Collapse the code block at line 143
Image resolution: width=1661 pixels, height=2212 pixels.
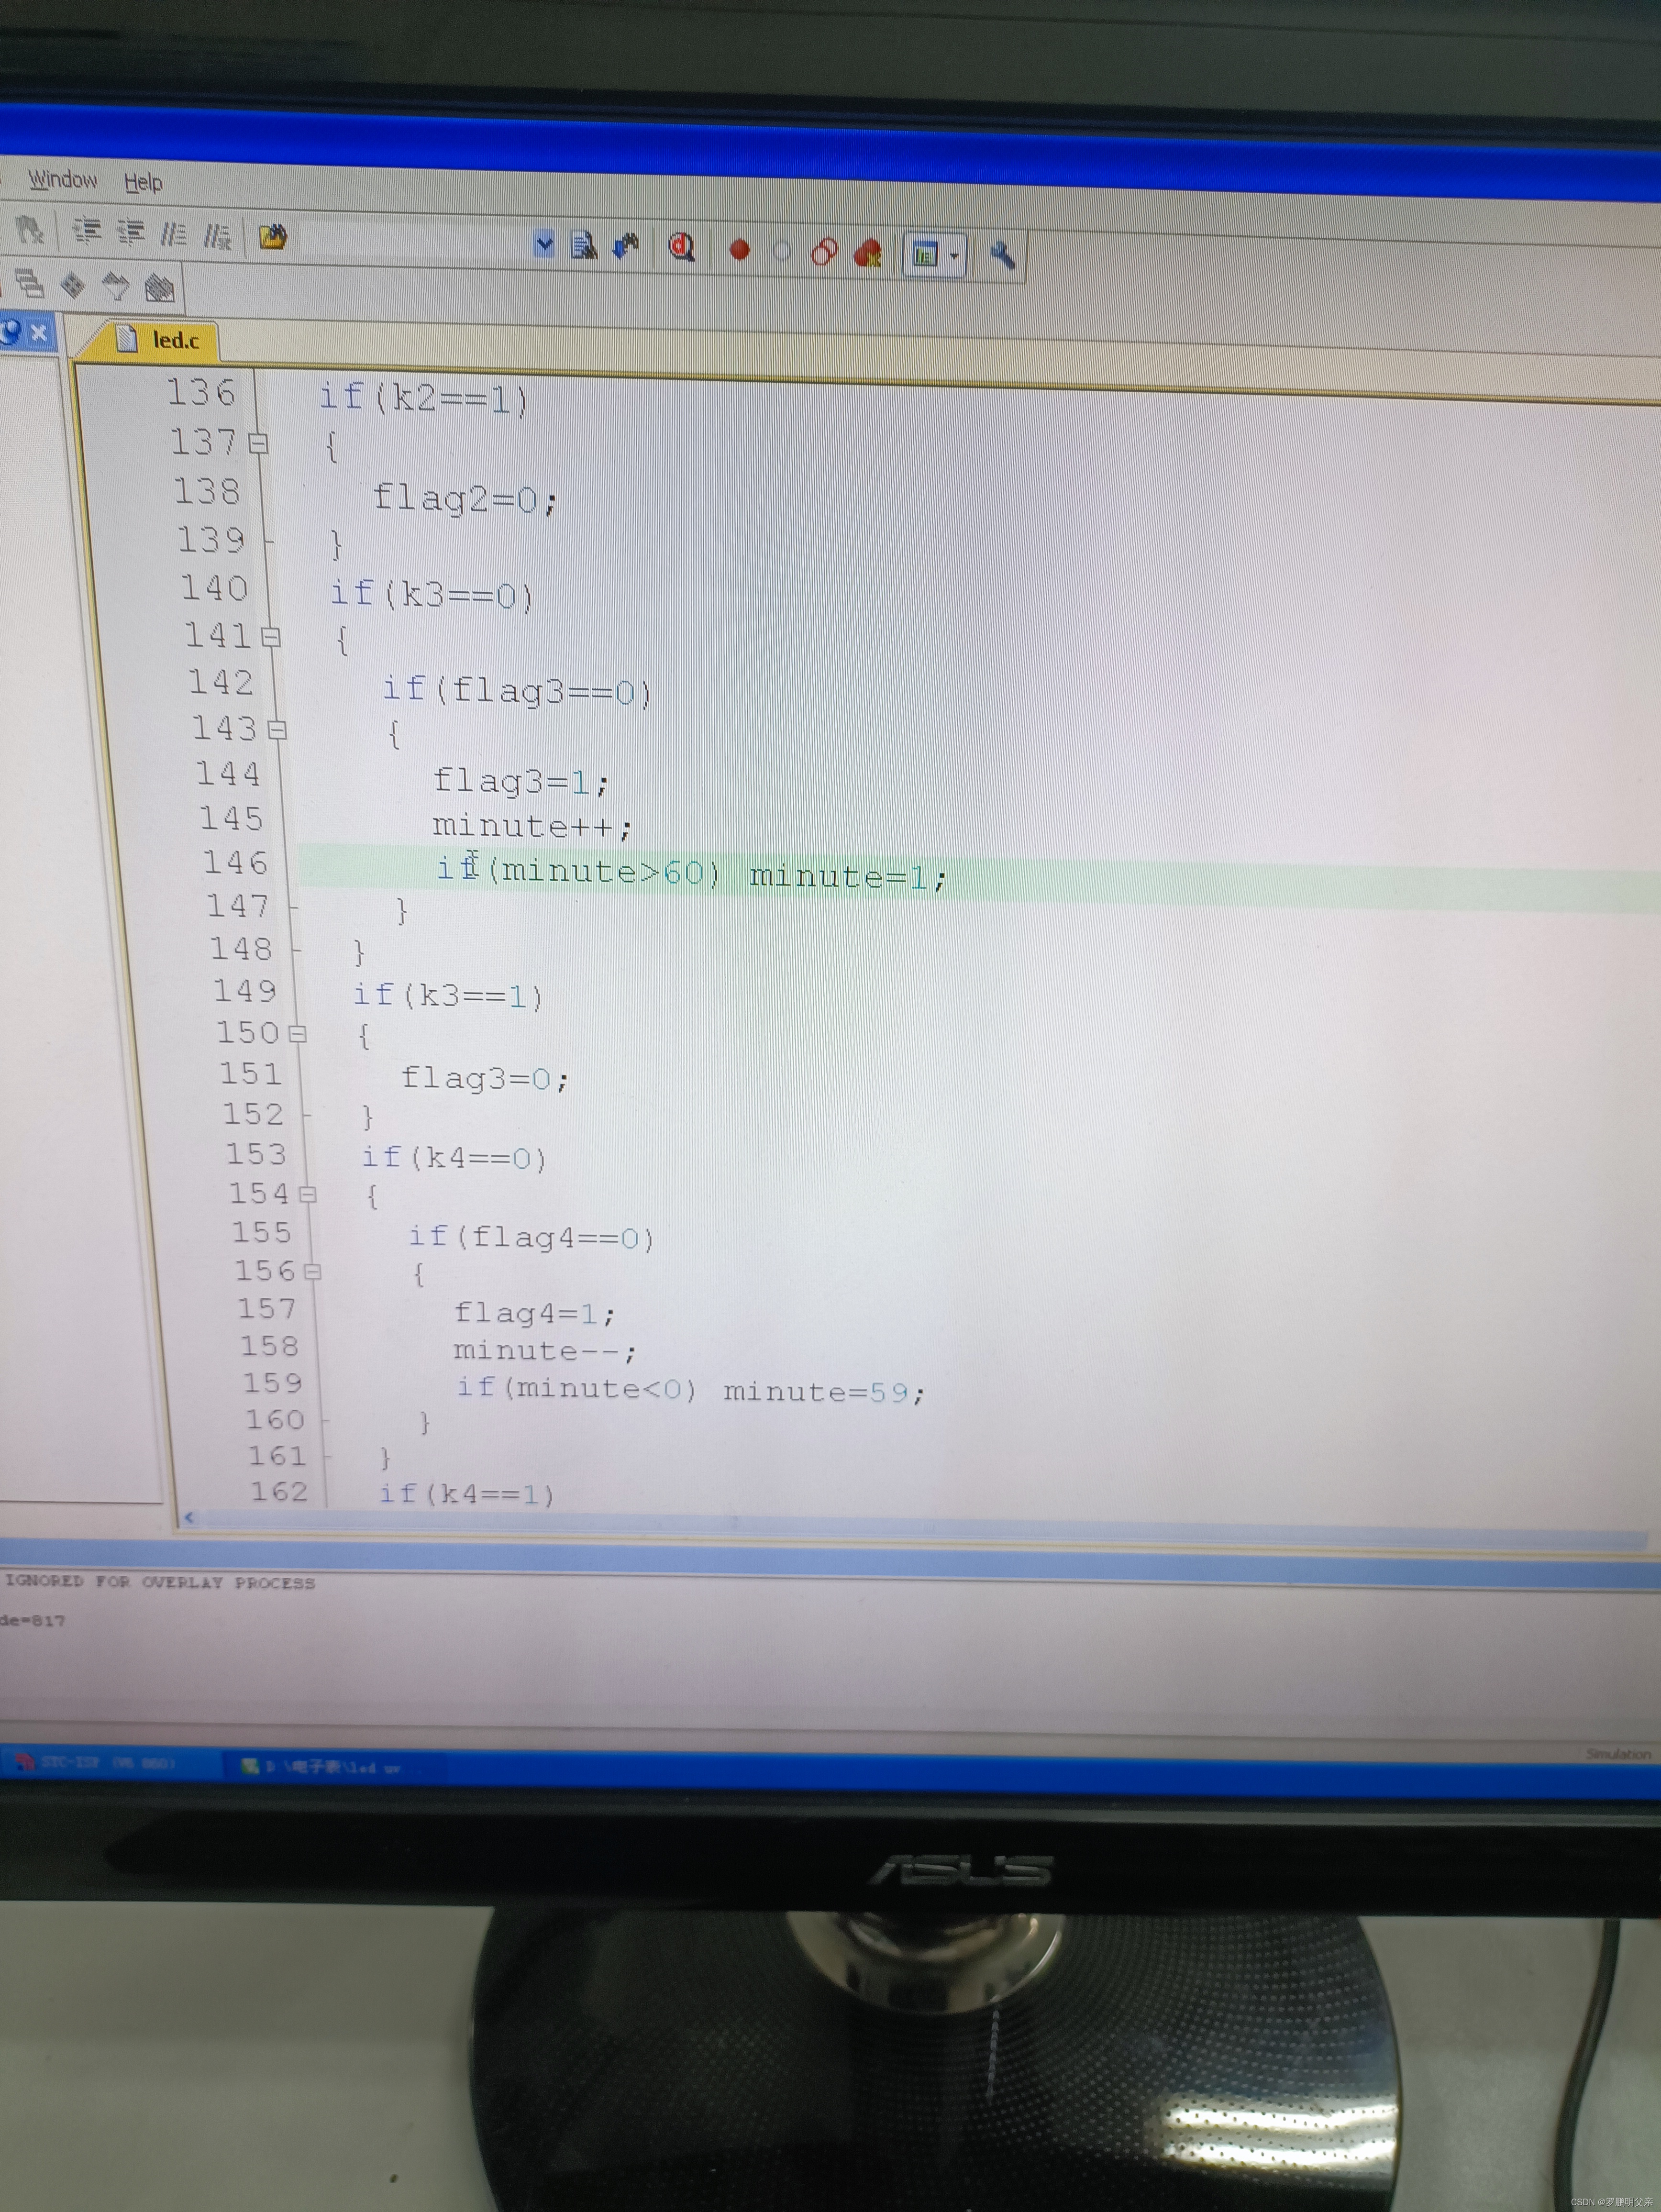click(278, 730)
